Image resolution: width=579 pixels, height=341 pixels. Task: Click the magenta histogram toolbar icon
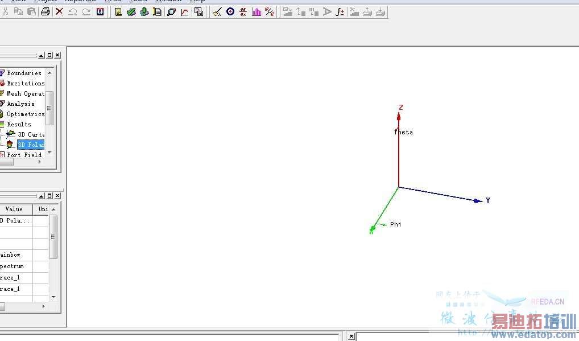tap(257, 12)
